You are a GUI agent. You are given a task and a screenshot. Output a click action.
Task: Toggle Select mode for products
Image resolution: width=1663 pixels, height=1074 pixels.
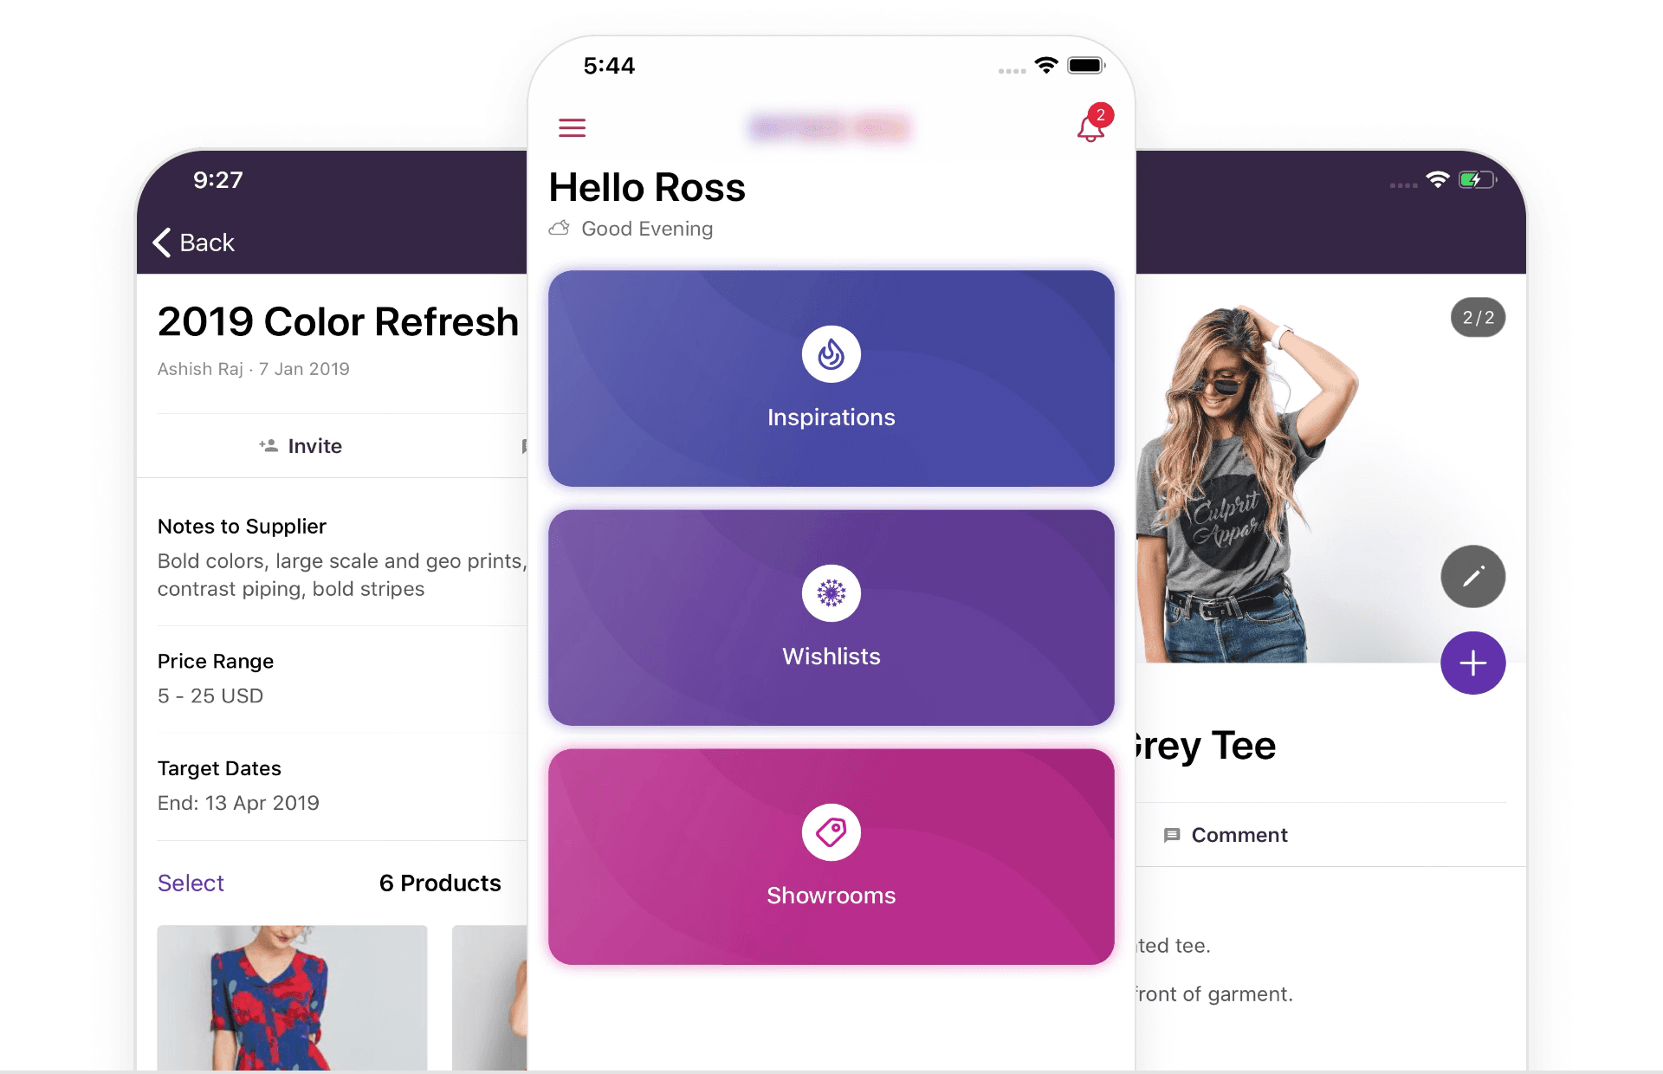[191, 881]
